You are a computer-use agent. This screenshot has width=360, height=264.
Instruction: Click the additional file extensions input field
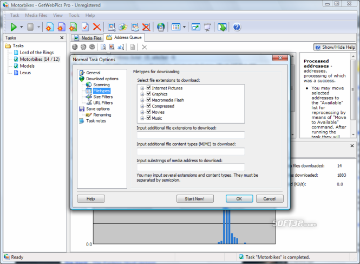click(191, 135)
